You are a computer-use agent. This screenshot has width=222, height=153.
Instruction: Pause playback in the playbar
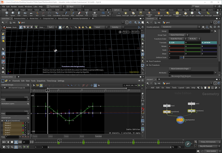click(16, 142)
